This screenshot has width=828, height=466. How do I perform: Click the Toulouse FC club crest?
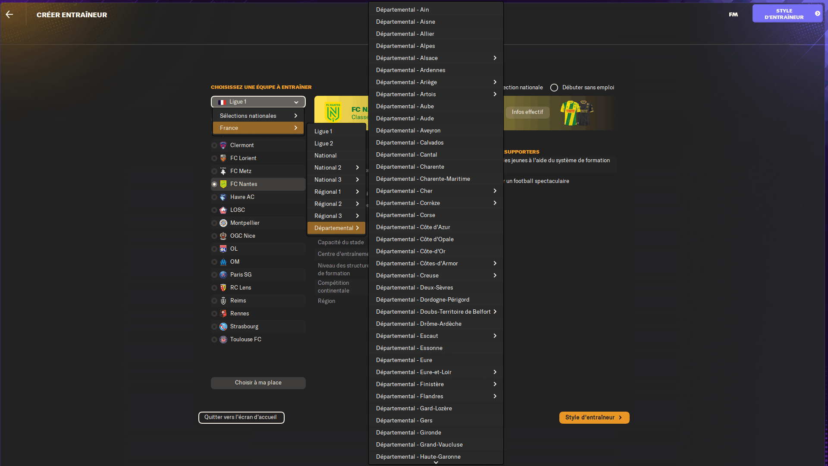[223, 340]
